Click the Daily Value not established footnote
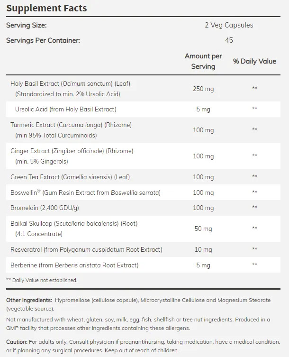 42,280
